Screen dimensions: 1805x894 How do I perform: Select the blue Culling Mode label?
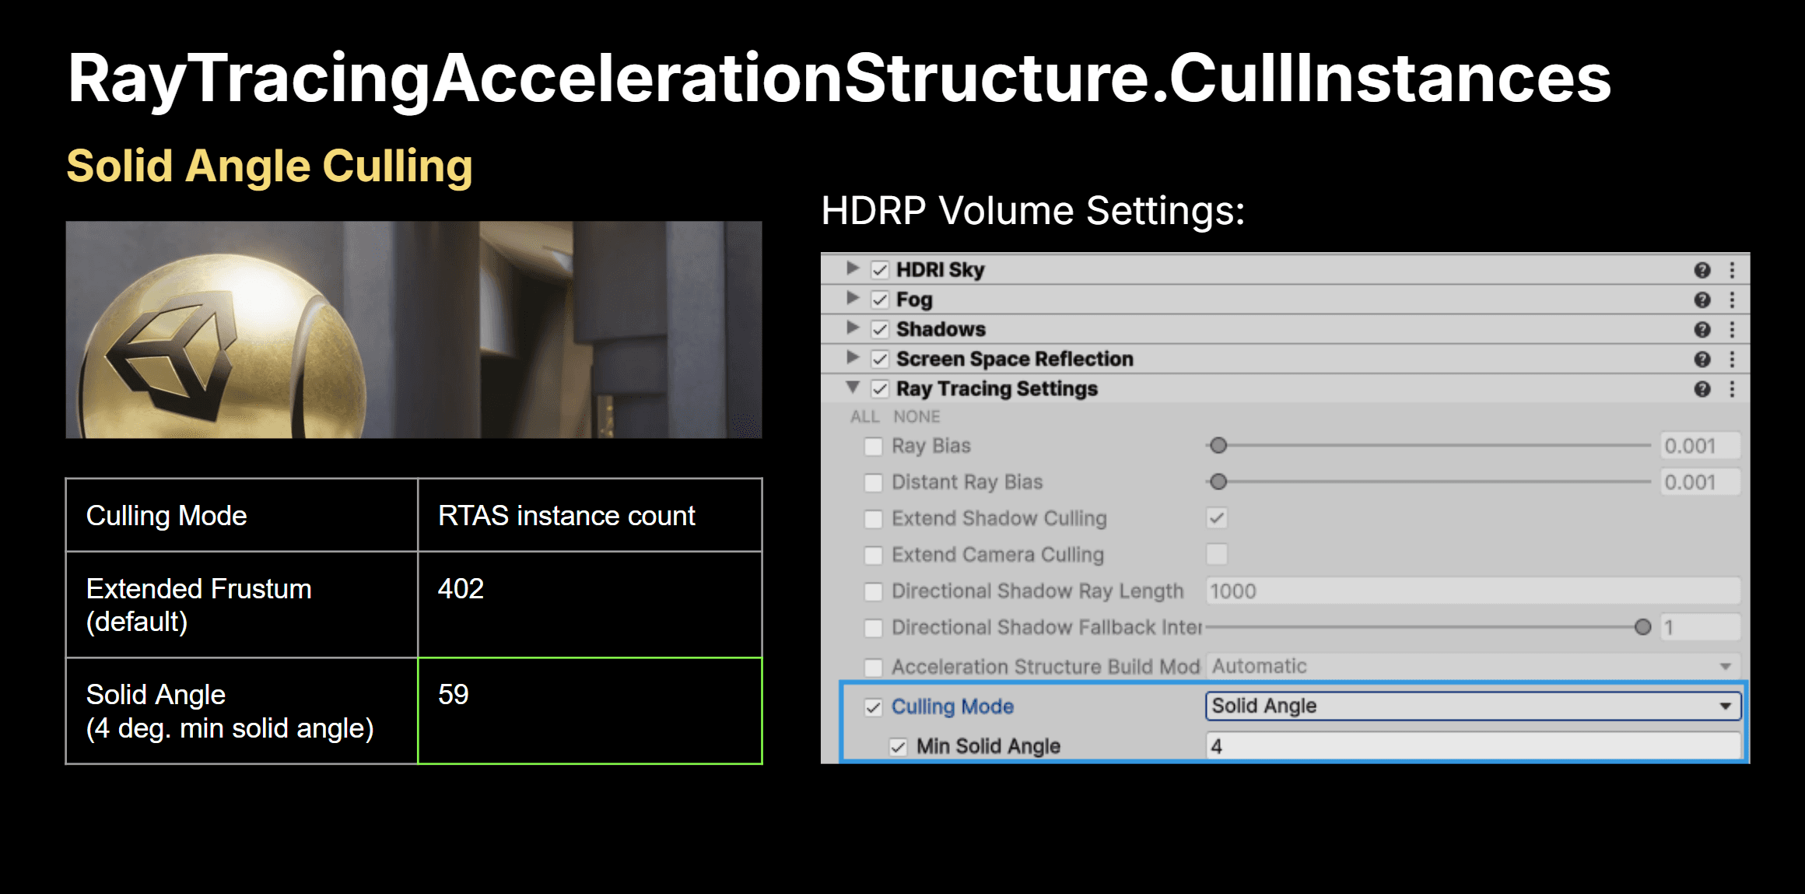click(x=952, y=706)
